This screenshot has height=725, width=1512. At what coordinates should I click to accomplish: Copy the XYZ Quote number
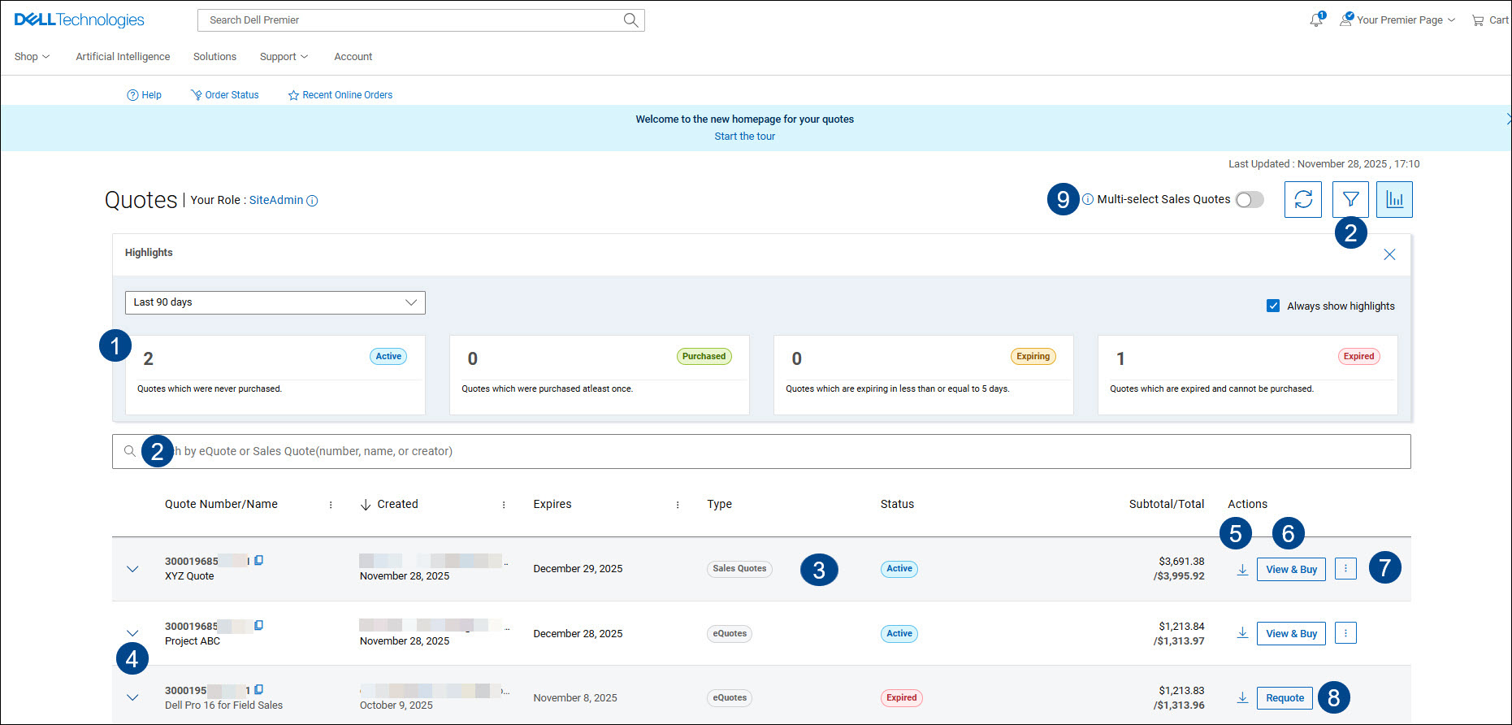[x=258, y=561]
